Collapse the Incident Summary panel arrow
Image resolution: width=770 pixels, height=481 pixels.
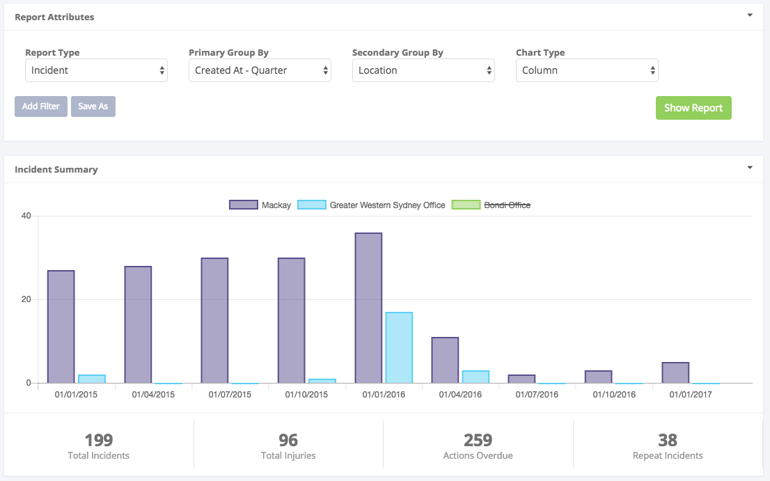coord(750,168)
